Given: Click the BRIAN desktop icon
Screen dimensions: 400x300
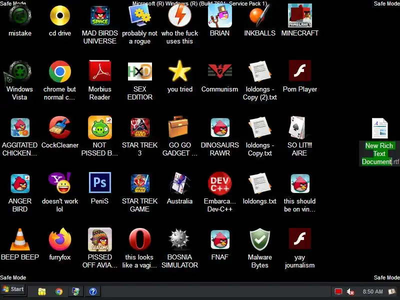Looking at the screenshot, I should (x=220, y=16).
